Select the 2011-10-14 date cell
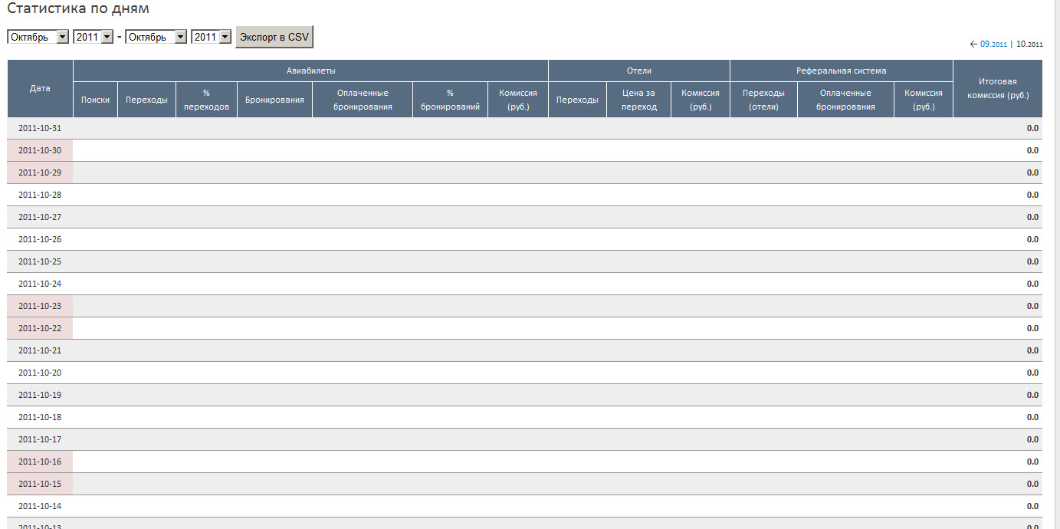 40,506
